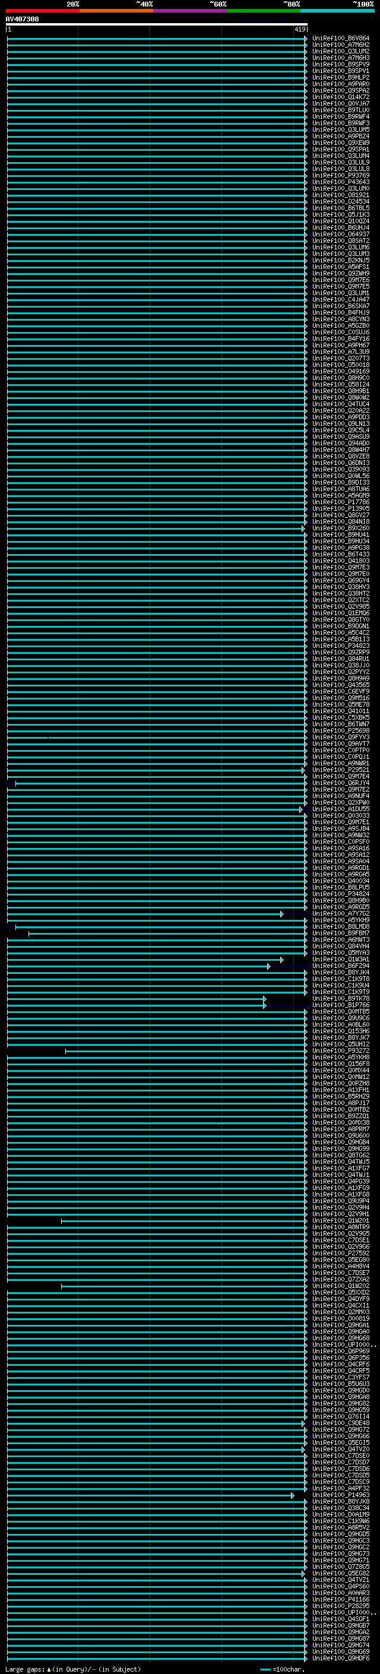
Task: Open hit UniRef100_Q3LUM2
Action: click(340, 51)
